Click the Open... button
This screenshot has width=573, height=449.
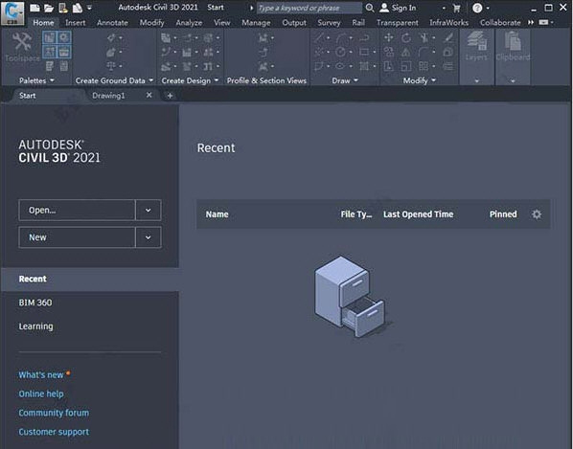tap(77, 211)
